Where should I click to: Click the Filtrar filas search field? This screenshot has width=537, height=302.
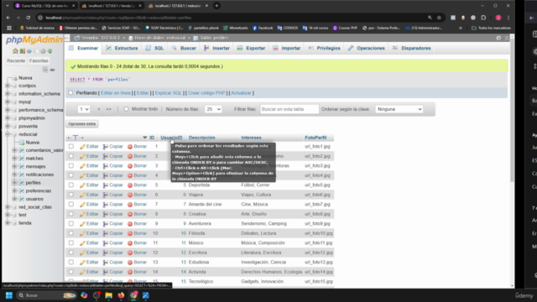pyautogui.click(x=289, y=109)
